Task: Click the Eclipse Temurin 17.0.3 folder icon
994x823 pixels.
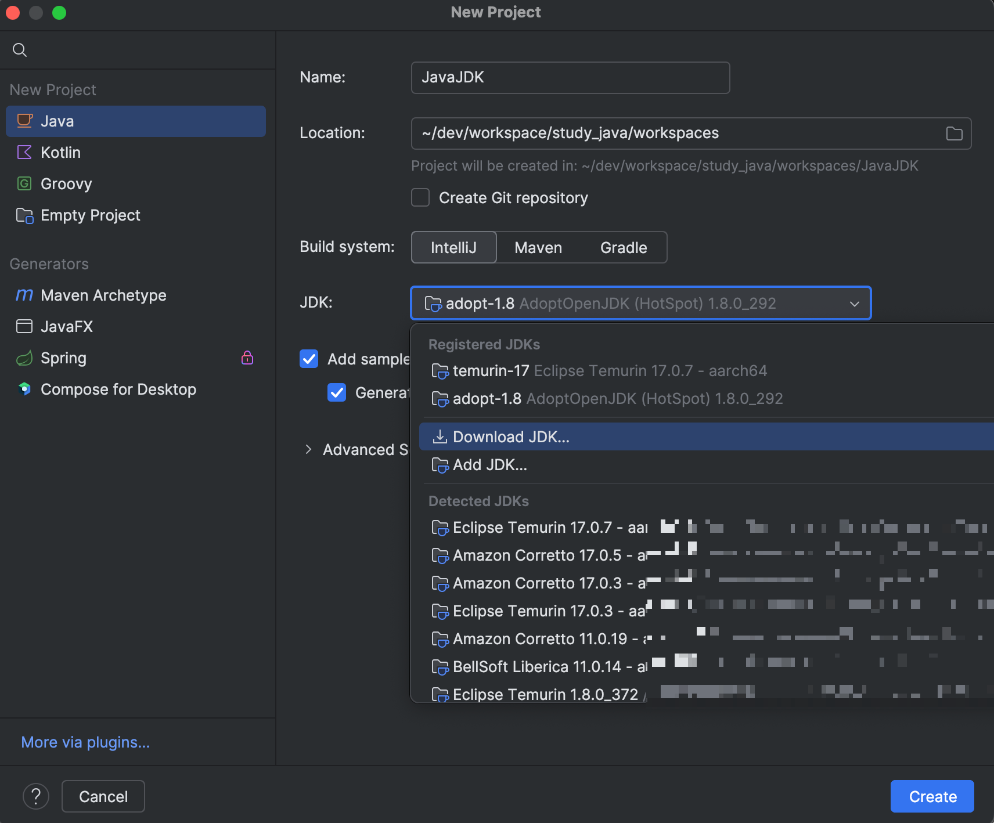Action: (x=440, y=611)
